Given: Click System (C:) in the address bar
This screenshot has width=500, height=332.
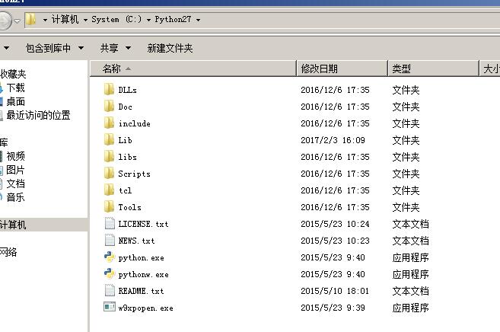Looking at the screenshot, I should pyautogui.click(x=116, y=20).
